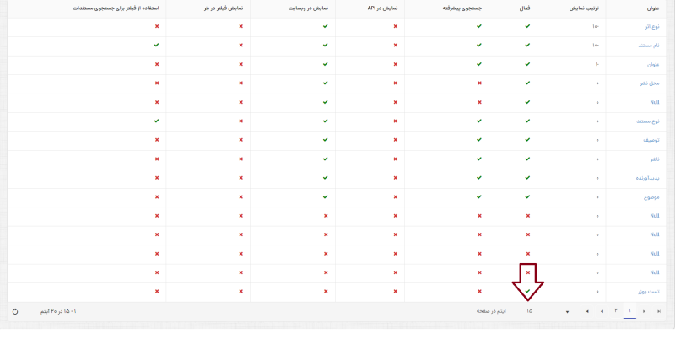Click red cross under جستجوی پیشرفته for محل نشر
Screen dimensions: 675x339
(479, 83)
